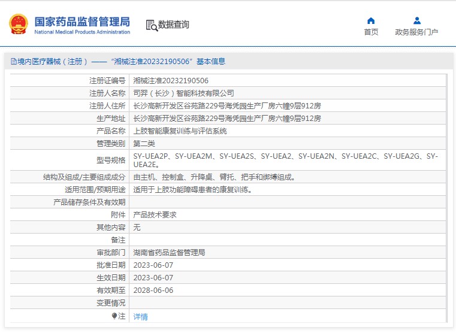Go to 首页 via the home icon

371,20
